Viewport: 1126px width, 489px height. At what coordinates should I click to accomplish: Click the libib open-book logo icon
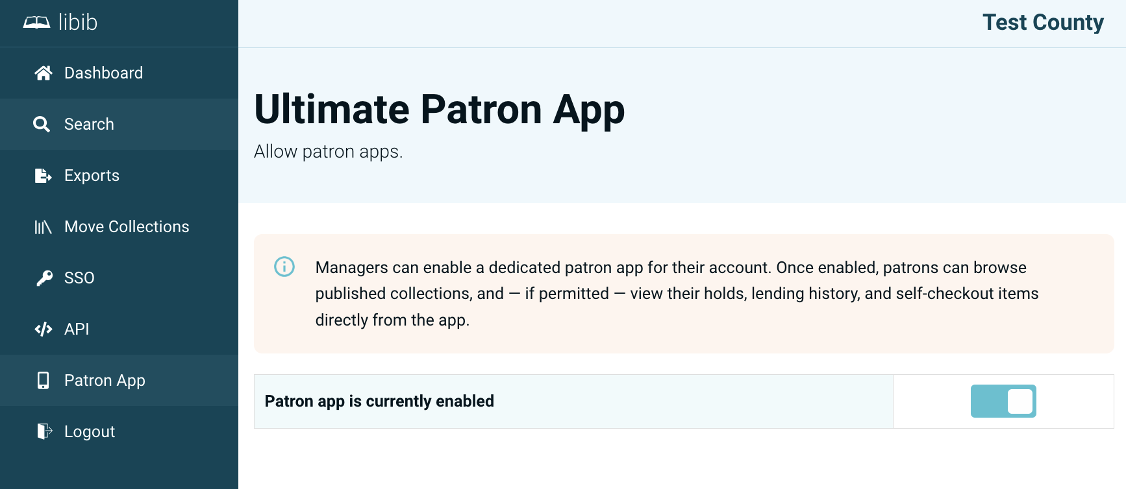[x=36, y=23]
